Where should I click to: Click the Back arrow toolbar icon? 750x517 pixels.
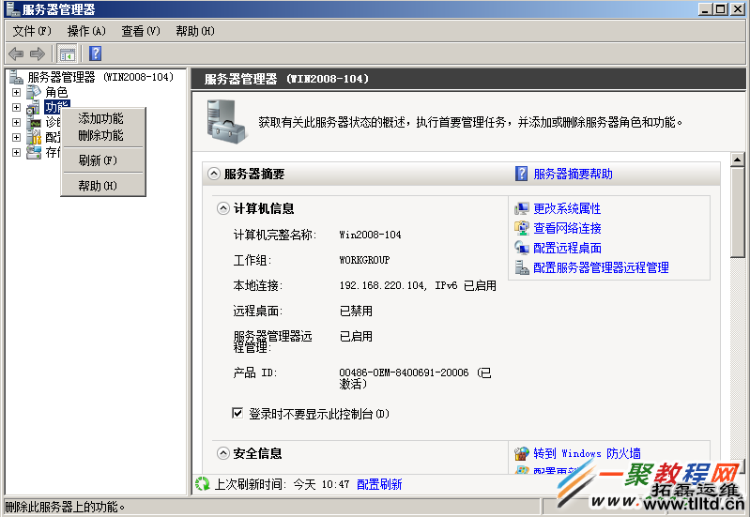pyautogui.click(x=16, y=53)
